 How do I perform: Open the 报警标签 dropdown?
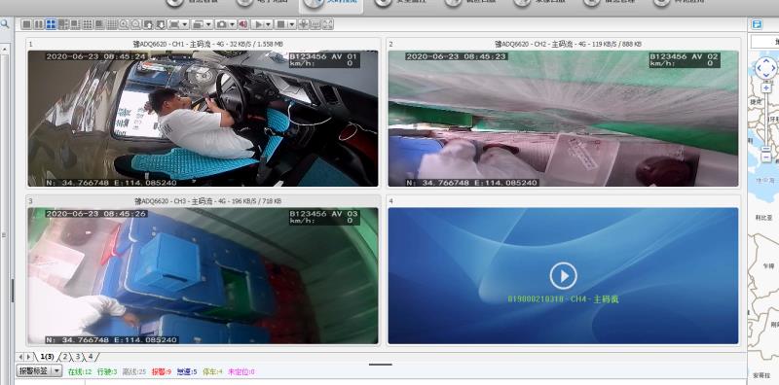39,370
